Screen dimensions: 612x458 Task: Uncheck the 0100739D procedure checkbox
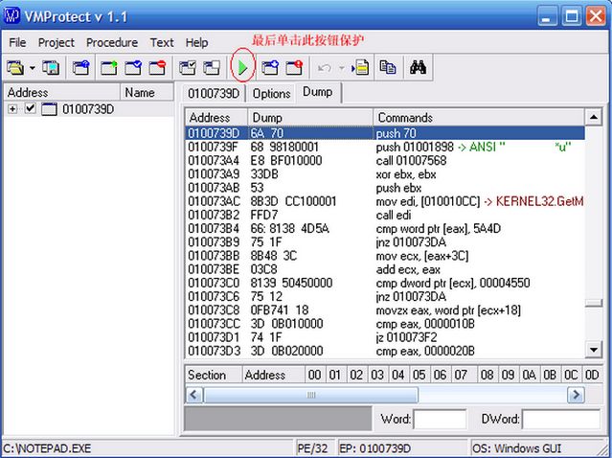[x=31, y=109]
